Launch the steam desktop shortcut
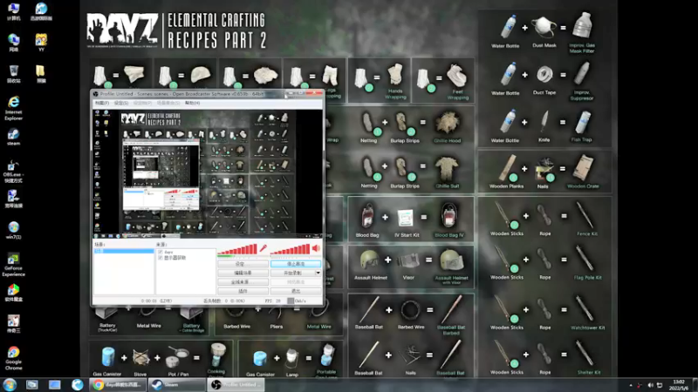Viewport: 698px width, 392px height. 13,137
